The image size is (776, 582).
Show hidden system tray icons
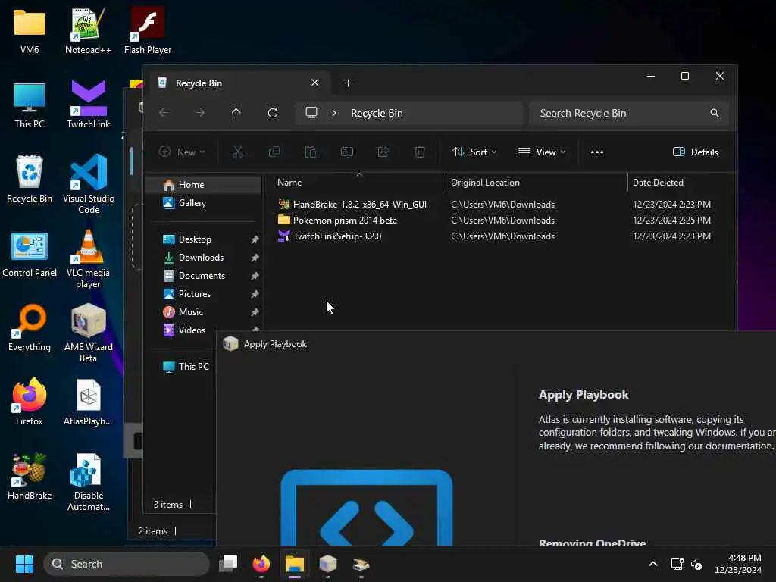(652, 564)
